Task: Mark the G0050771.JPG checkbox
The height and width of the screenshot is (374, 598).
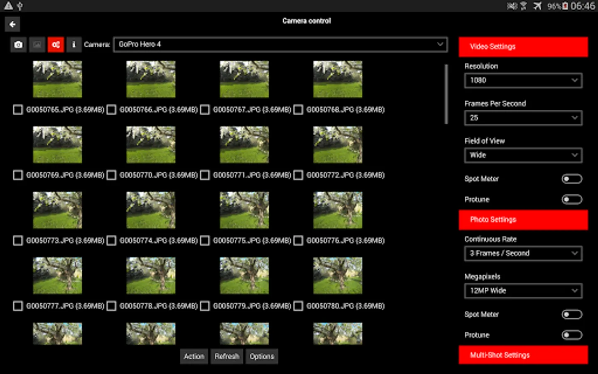Action: (x=205, y=175)
